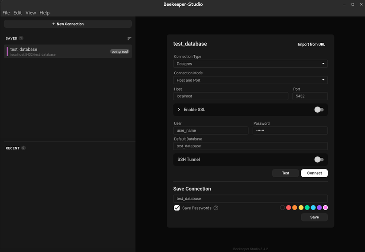Viewport: 365px width, 252px height.
Task: Select the purple color swatch
Action: (x=319, y=207)
